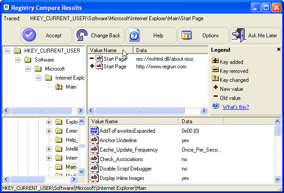This screenshot has width=284, height=193.
Task: Collapse the Software key in upper tree
Action: point(18,60)
